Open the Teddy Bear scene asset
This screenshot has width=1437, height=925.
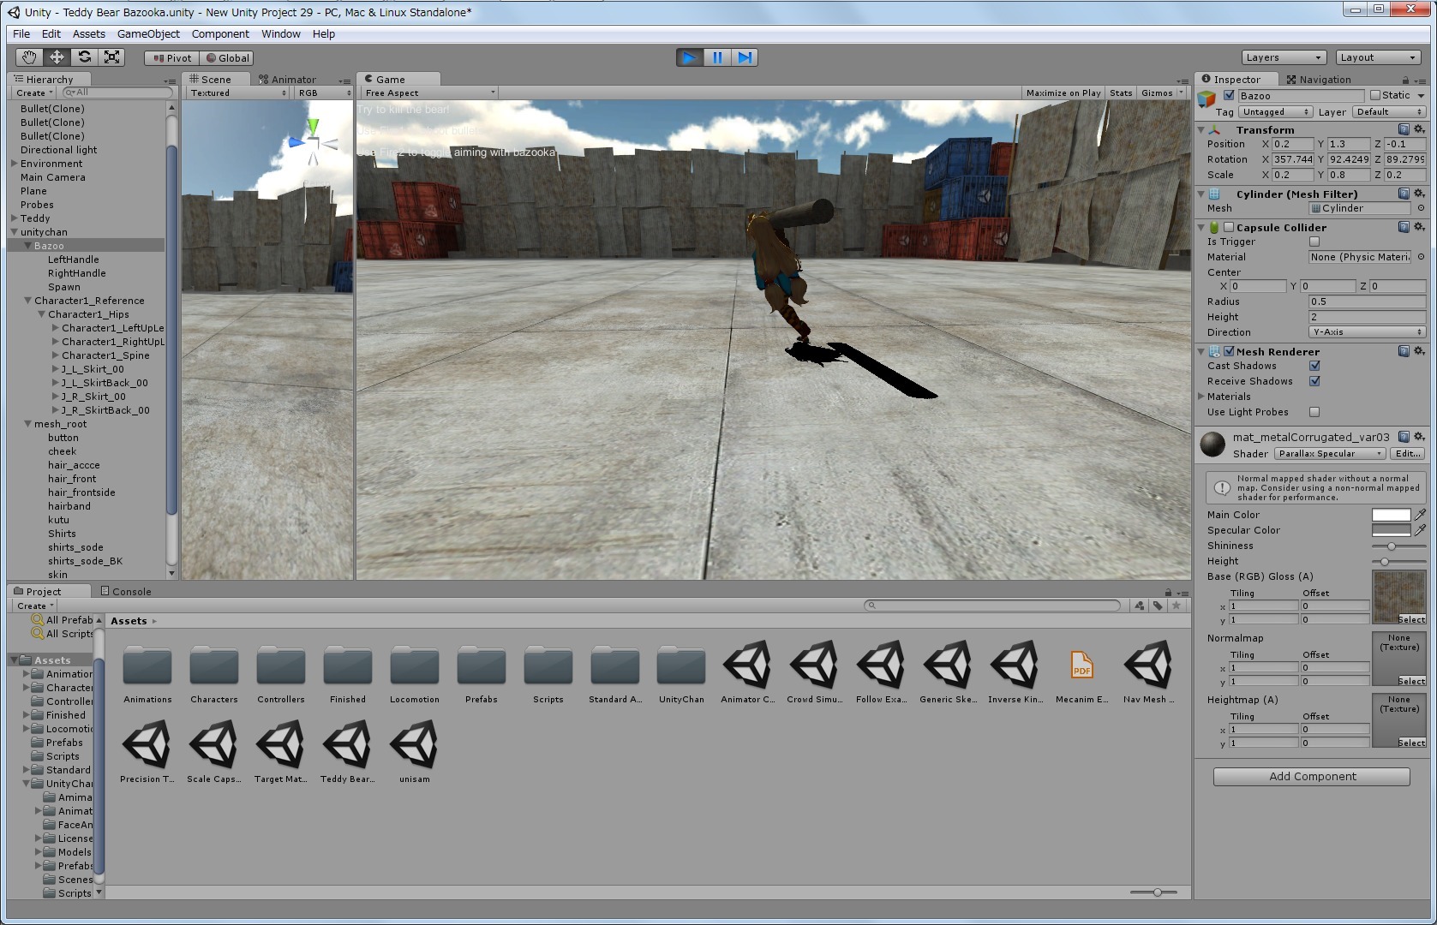[347, 745]
